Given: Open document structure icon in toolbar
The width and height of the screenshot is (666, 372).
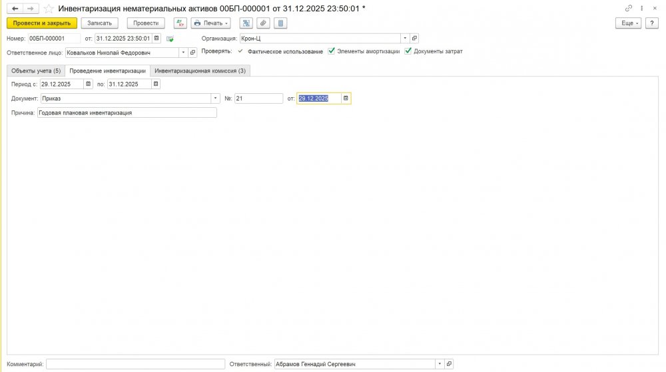Looking at the screenshot, I should pyautogui.click(x=246, y=23).
